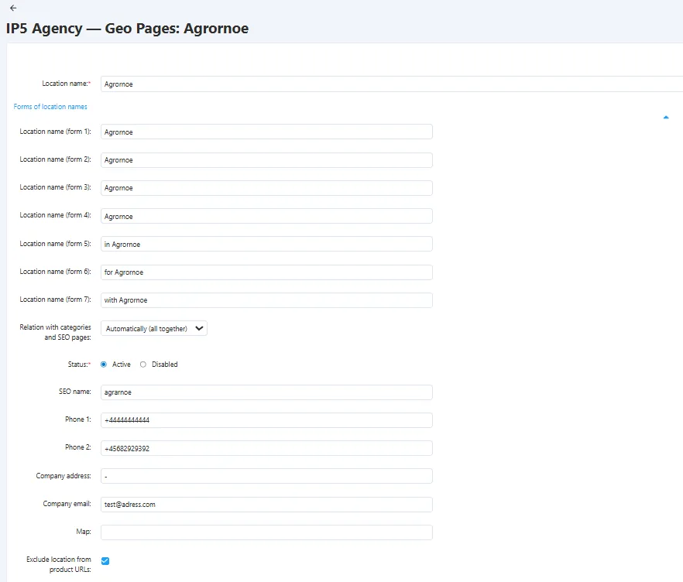Click the "SEO name:" label
The height and width of the screenshot is (582, 683).
click(x=75, y=392)
